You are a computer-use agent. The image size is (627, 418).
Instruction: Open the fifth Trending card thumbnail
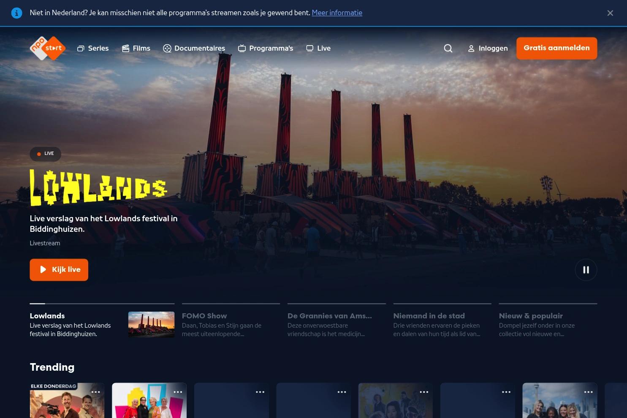coord(396,401)
